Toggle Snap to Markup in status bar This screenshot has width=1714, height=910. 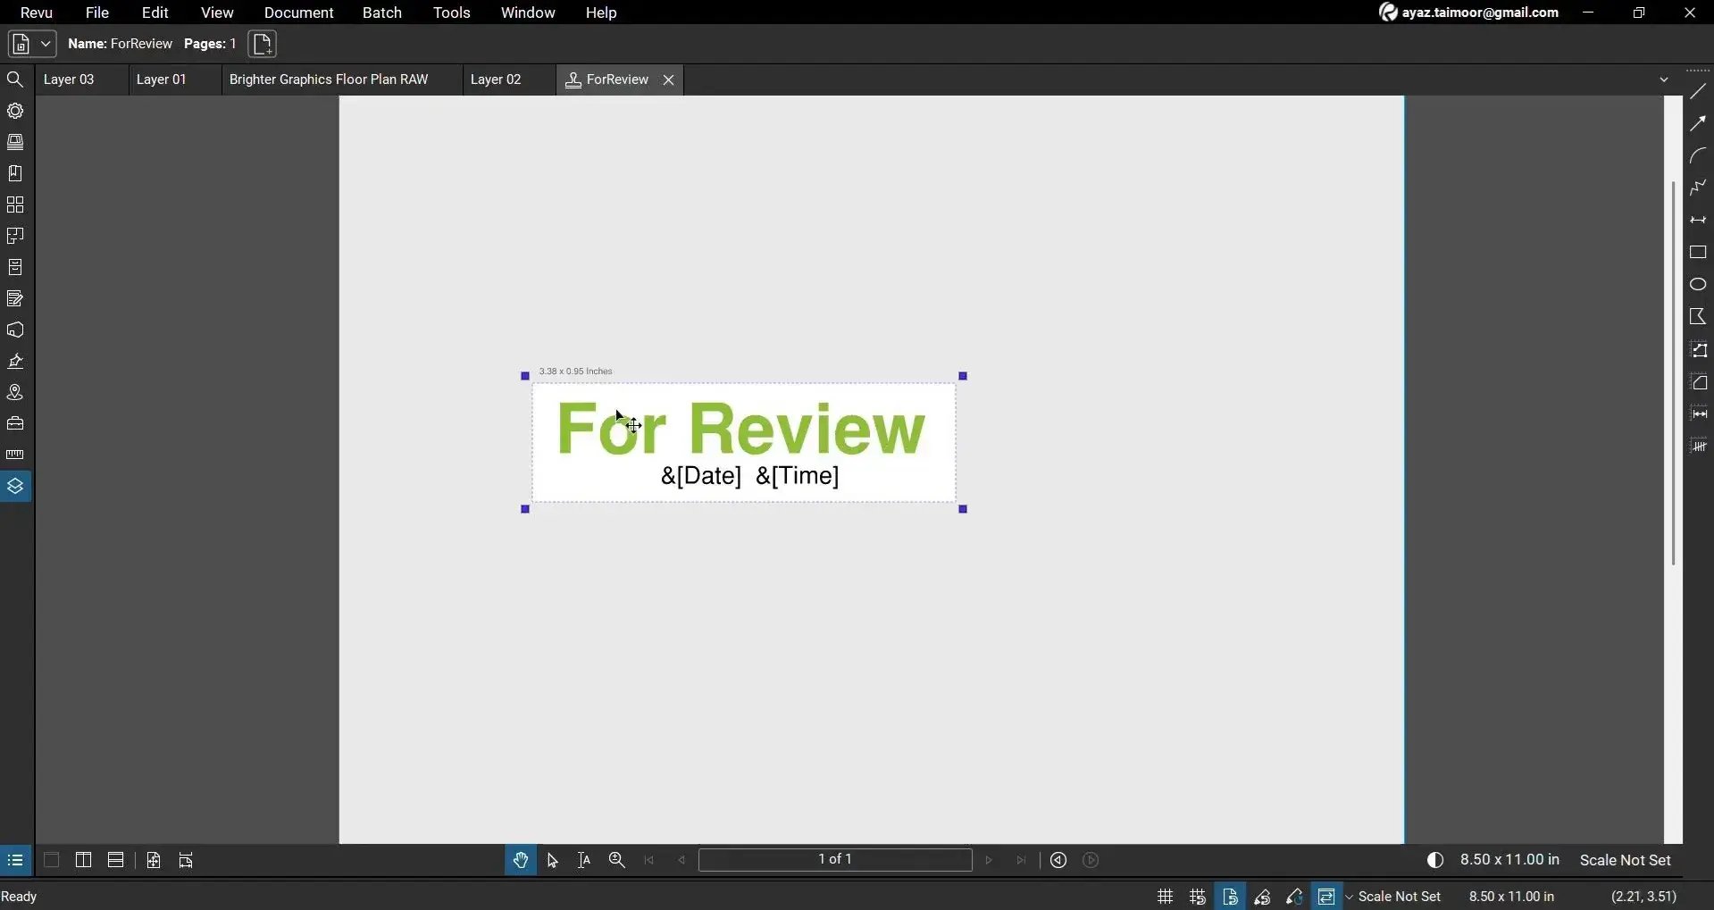[1262, 896]
